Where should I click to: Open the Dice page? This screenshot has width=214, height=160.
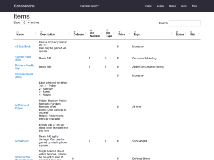pyautogui.click(x=184, y=6)
